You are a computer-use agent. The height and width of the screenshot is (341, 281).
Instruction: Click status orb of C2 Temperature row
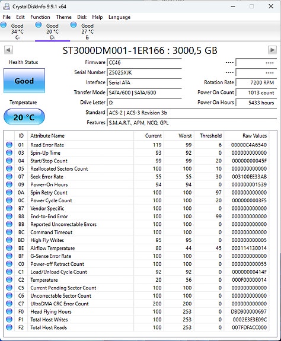coord(9,280)
